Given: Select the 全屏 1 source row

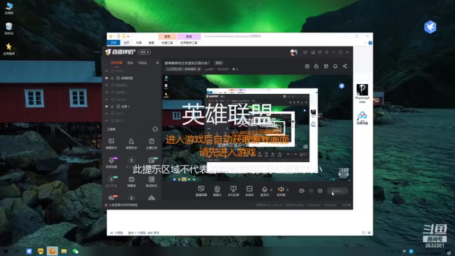Looking at the screenshot, I should click(133, 106).
